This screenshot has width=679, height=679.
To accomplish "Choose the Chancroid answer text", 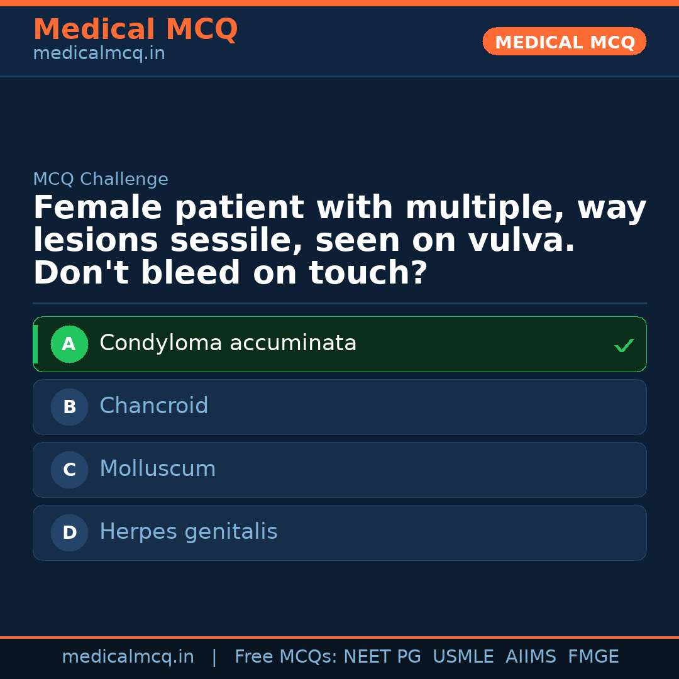I will pos(153,406).
